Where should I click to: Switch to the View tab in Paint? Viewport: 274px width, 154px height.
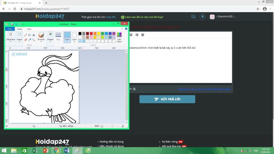point(29,29)
